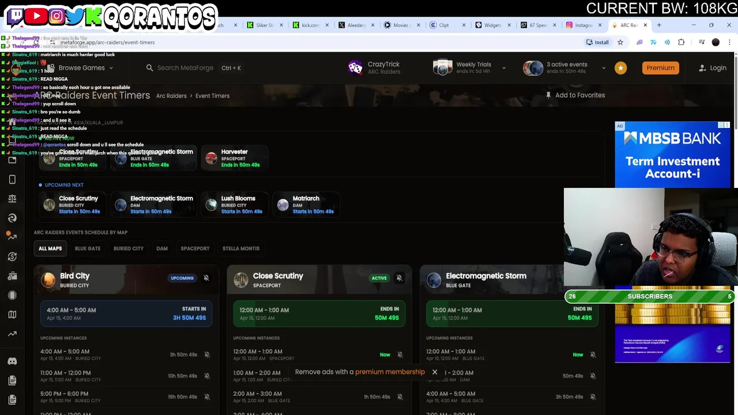Toggle bell for Electromagnetic Storm 3h 50m instance

(593, 397)
